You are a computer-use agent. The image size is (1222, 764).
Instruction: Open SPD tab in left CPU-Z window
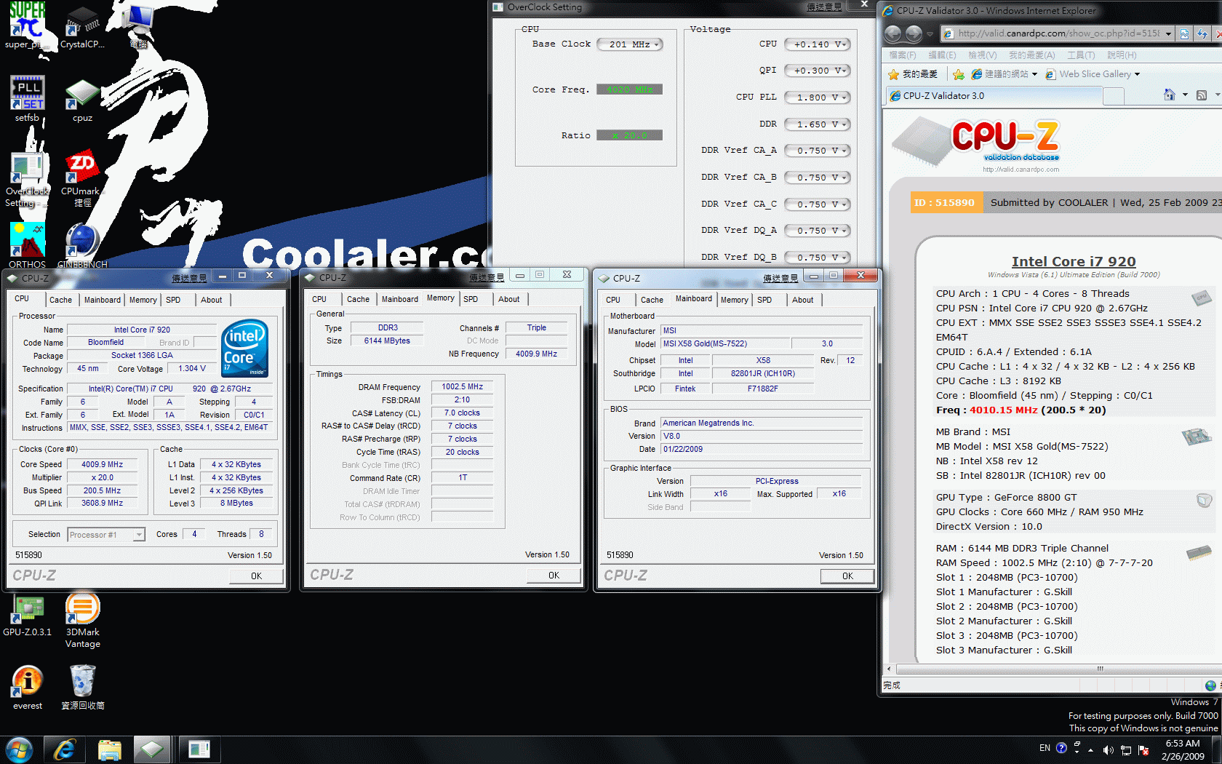click(x=173, y=300)
